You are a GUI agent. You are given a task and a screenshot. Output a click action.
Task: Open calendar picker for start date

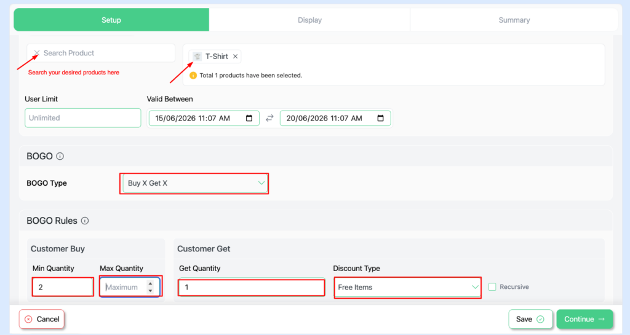249,119
